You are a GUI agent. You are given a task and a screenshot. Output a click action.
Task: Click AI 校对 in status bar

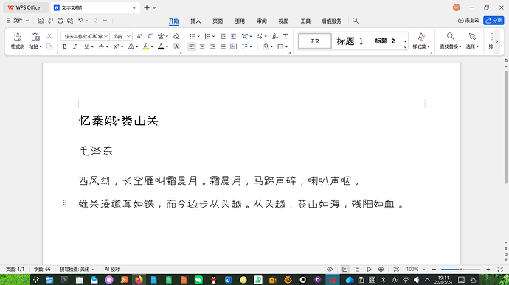[x=112, y=269]
